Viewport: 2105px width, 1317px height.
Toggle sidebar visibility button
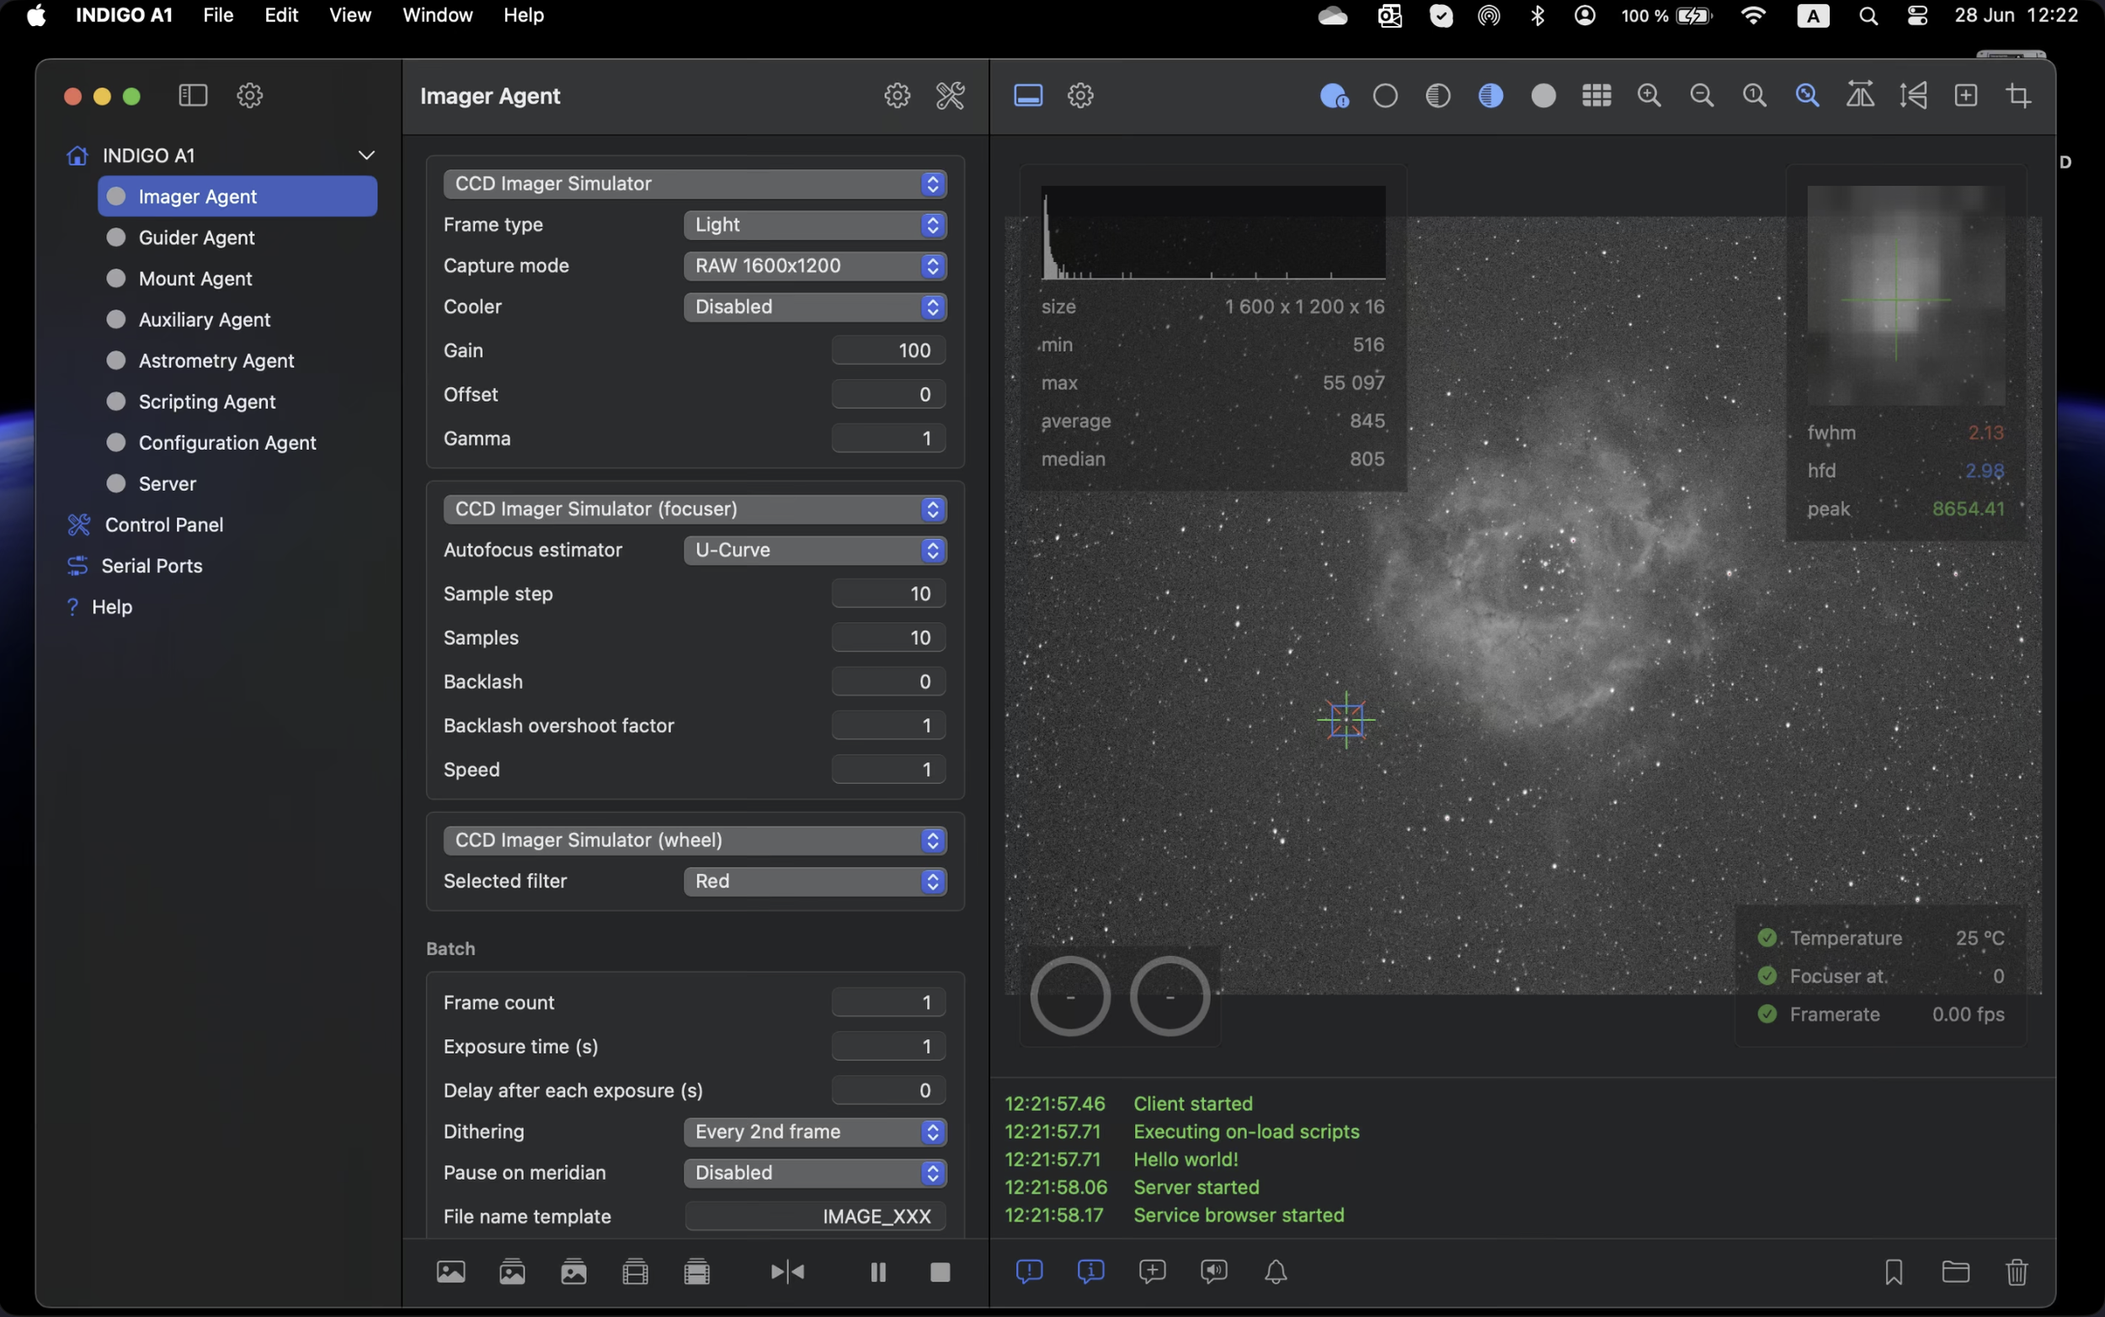click(x=193, y=96)
